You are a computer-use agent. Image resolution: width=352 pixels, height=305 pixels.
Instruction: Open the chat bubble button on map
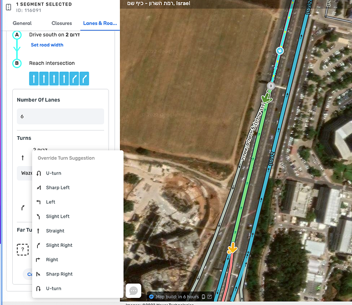click(133, 290)
